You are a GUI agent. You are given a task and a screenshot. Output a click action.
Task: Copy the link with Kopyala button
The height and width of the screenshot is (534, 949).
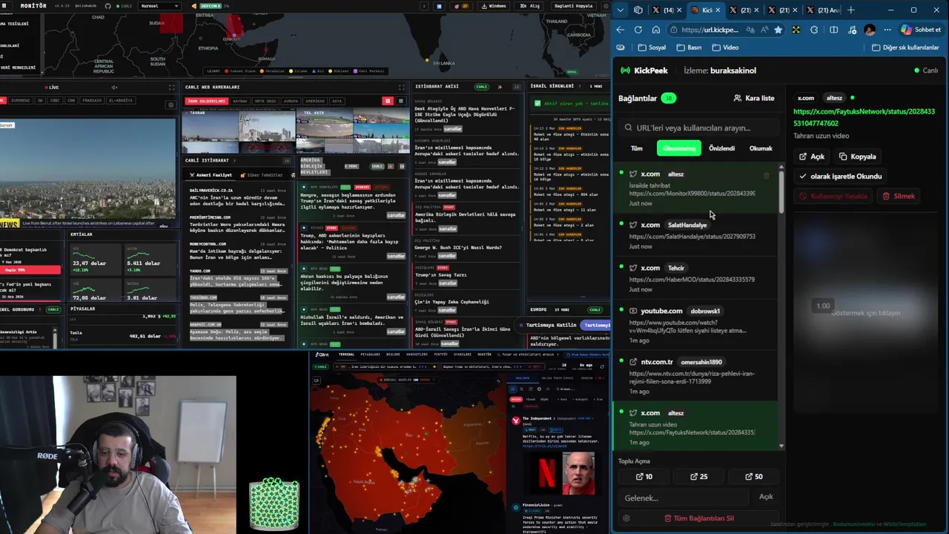point(858,156)
